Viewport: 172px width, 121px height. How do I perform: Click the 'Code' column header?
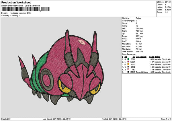click(x=151, y=57)
